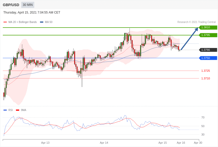Click the Research © 2021 Trading Central credit

pos(196,22)
